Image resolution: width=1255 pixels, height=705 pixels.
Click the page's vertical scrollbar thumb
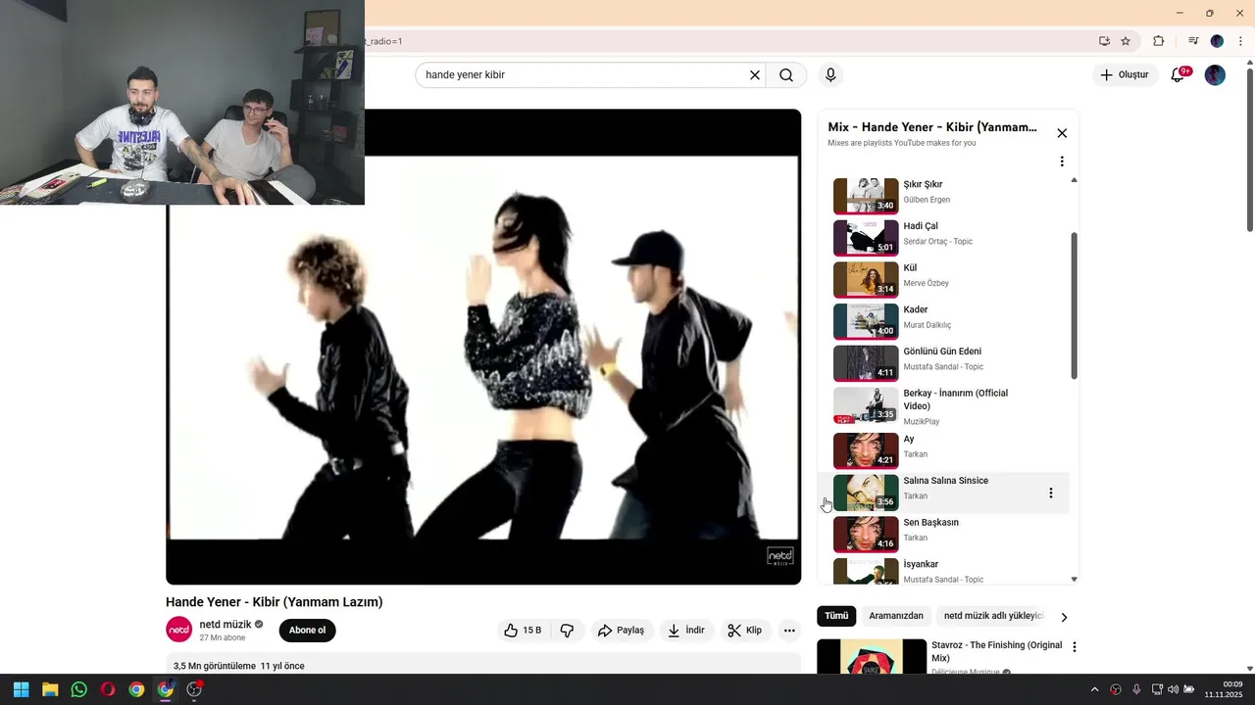1249,149
